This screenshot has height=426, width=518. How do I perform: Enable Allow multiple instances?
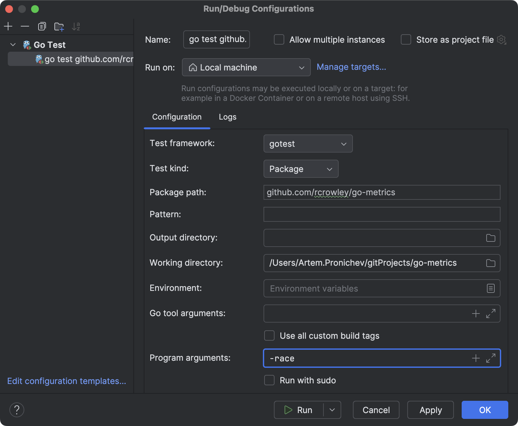pyautogui.click(x=279, y=40)
